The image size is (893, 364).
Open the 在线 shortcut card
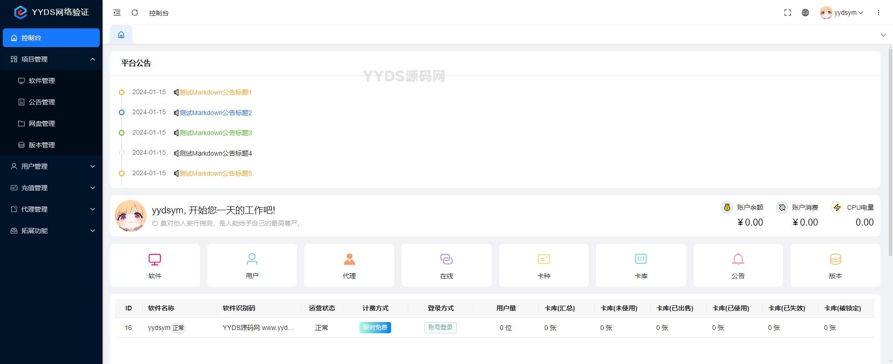click(x=446, y=265)
